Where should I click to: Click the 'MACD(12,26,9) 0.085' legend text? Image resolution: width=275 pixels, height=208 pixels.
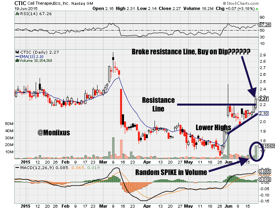(x=44, y=168)
